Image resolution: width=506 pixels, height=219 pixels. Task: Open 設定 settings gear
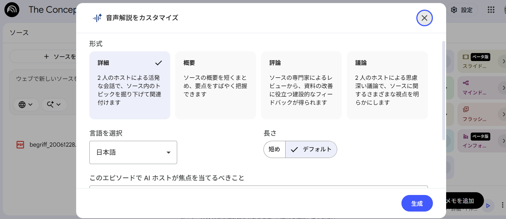coord(462,10)
